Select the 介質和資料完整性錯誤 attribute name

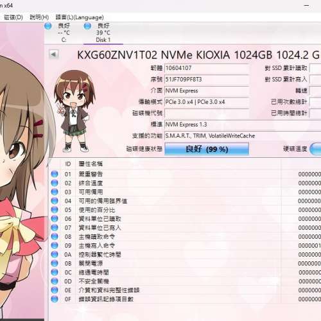coord(109,290)
